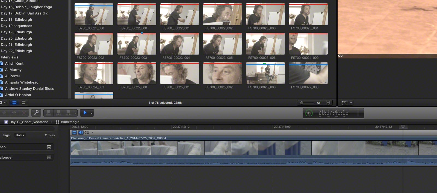Select Andrew Stanley Daniel Sloss collection
Image resolution: width=437 pixels, height=193 pixels.
pyautogui.click(x=29, y=89)
